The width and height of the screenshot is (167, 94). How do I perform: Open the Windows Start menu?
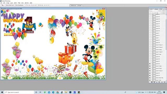(x=2, y=92)
